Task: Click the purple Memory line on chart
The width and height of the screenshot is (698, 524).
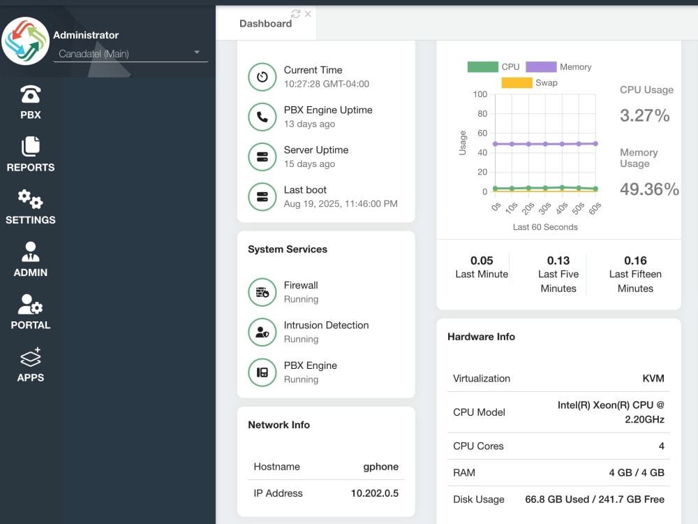Action: [545, 144]
